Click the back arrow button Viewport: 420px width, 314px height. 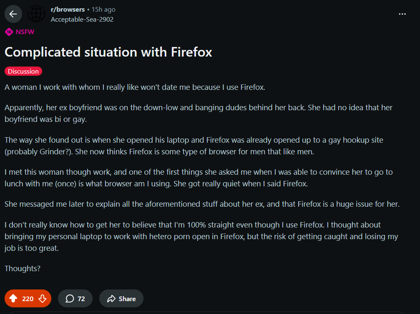tap(13, 14)
